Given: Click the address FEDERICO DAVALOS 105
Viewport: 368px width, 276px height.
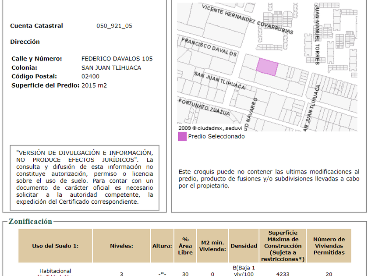Looking at the screenshot, I should [x=117, y=59].
